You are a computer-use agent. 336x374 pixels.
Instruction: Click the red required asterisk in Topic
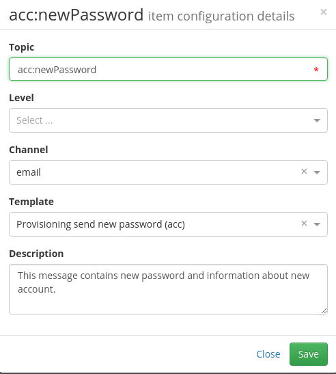pos(316,70)
